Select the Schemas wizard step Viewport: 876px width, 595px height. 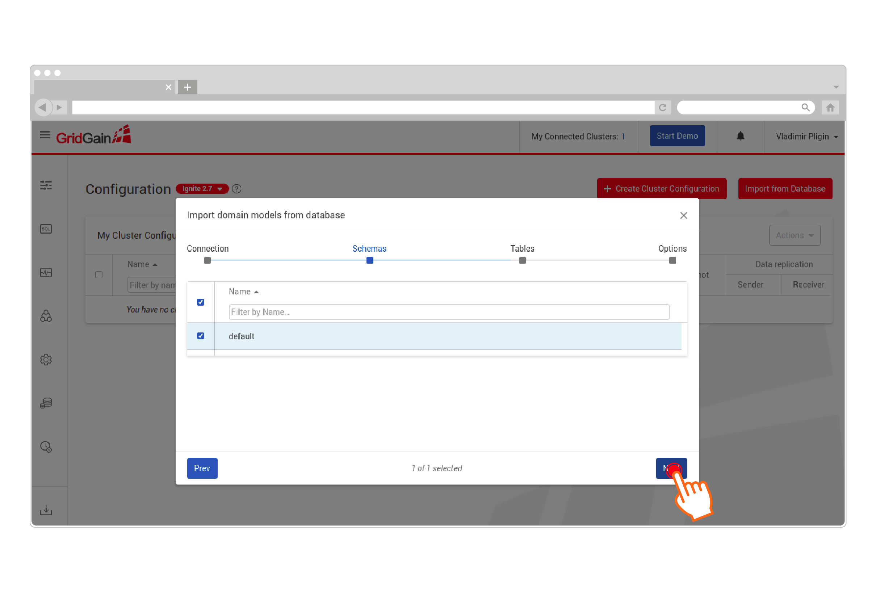coord(369,248)
